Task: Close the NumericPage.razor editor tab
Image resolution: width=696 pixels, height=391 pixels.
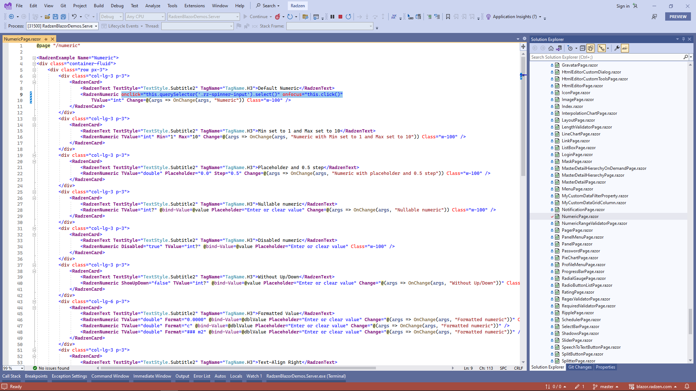Action: (53, 39)
